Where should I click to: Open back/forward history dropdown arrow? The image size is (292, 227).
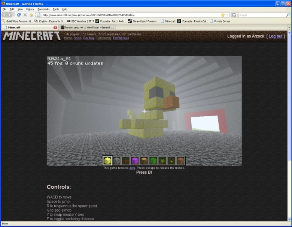pos(13,15)
